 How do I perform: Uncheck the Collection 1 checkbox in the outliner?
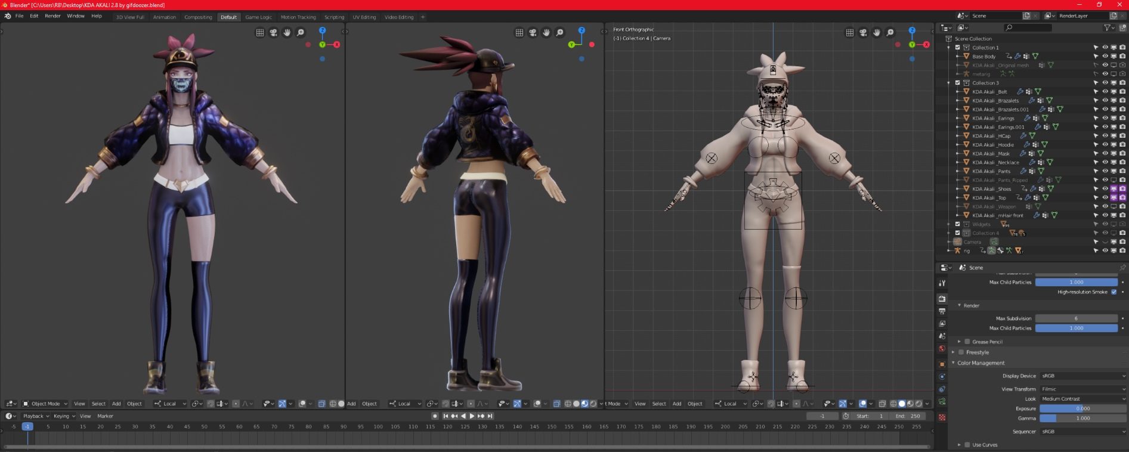coord(958,48)
